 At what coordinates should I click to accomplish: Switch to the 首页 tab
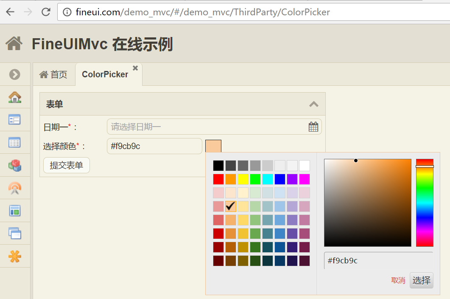click(53, 74)
